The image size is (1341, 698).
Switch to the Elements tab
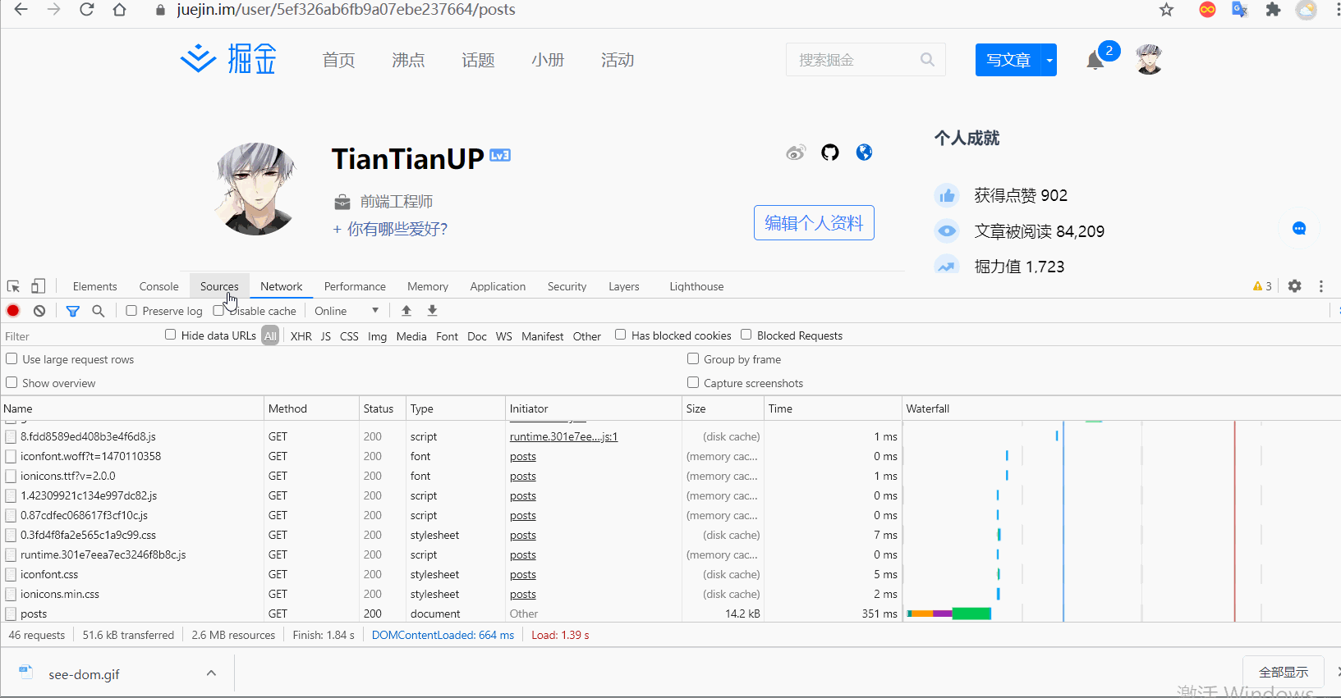tap(94, 286)
